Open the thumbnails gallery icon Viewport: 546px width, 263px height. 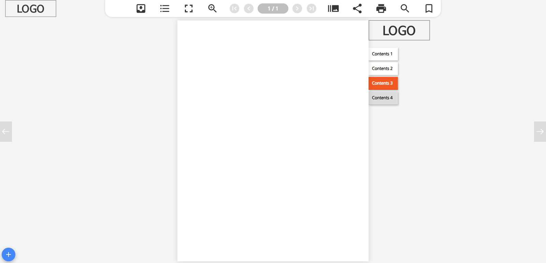333,9
